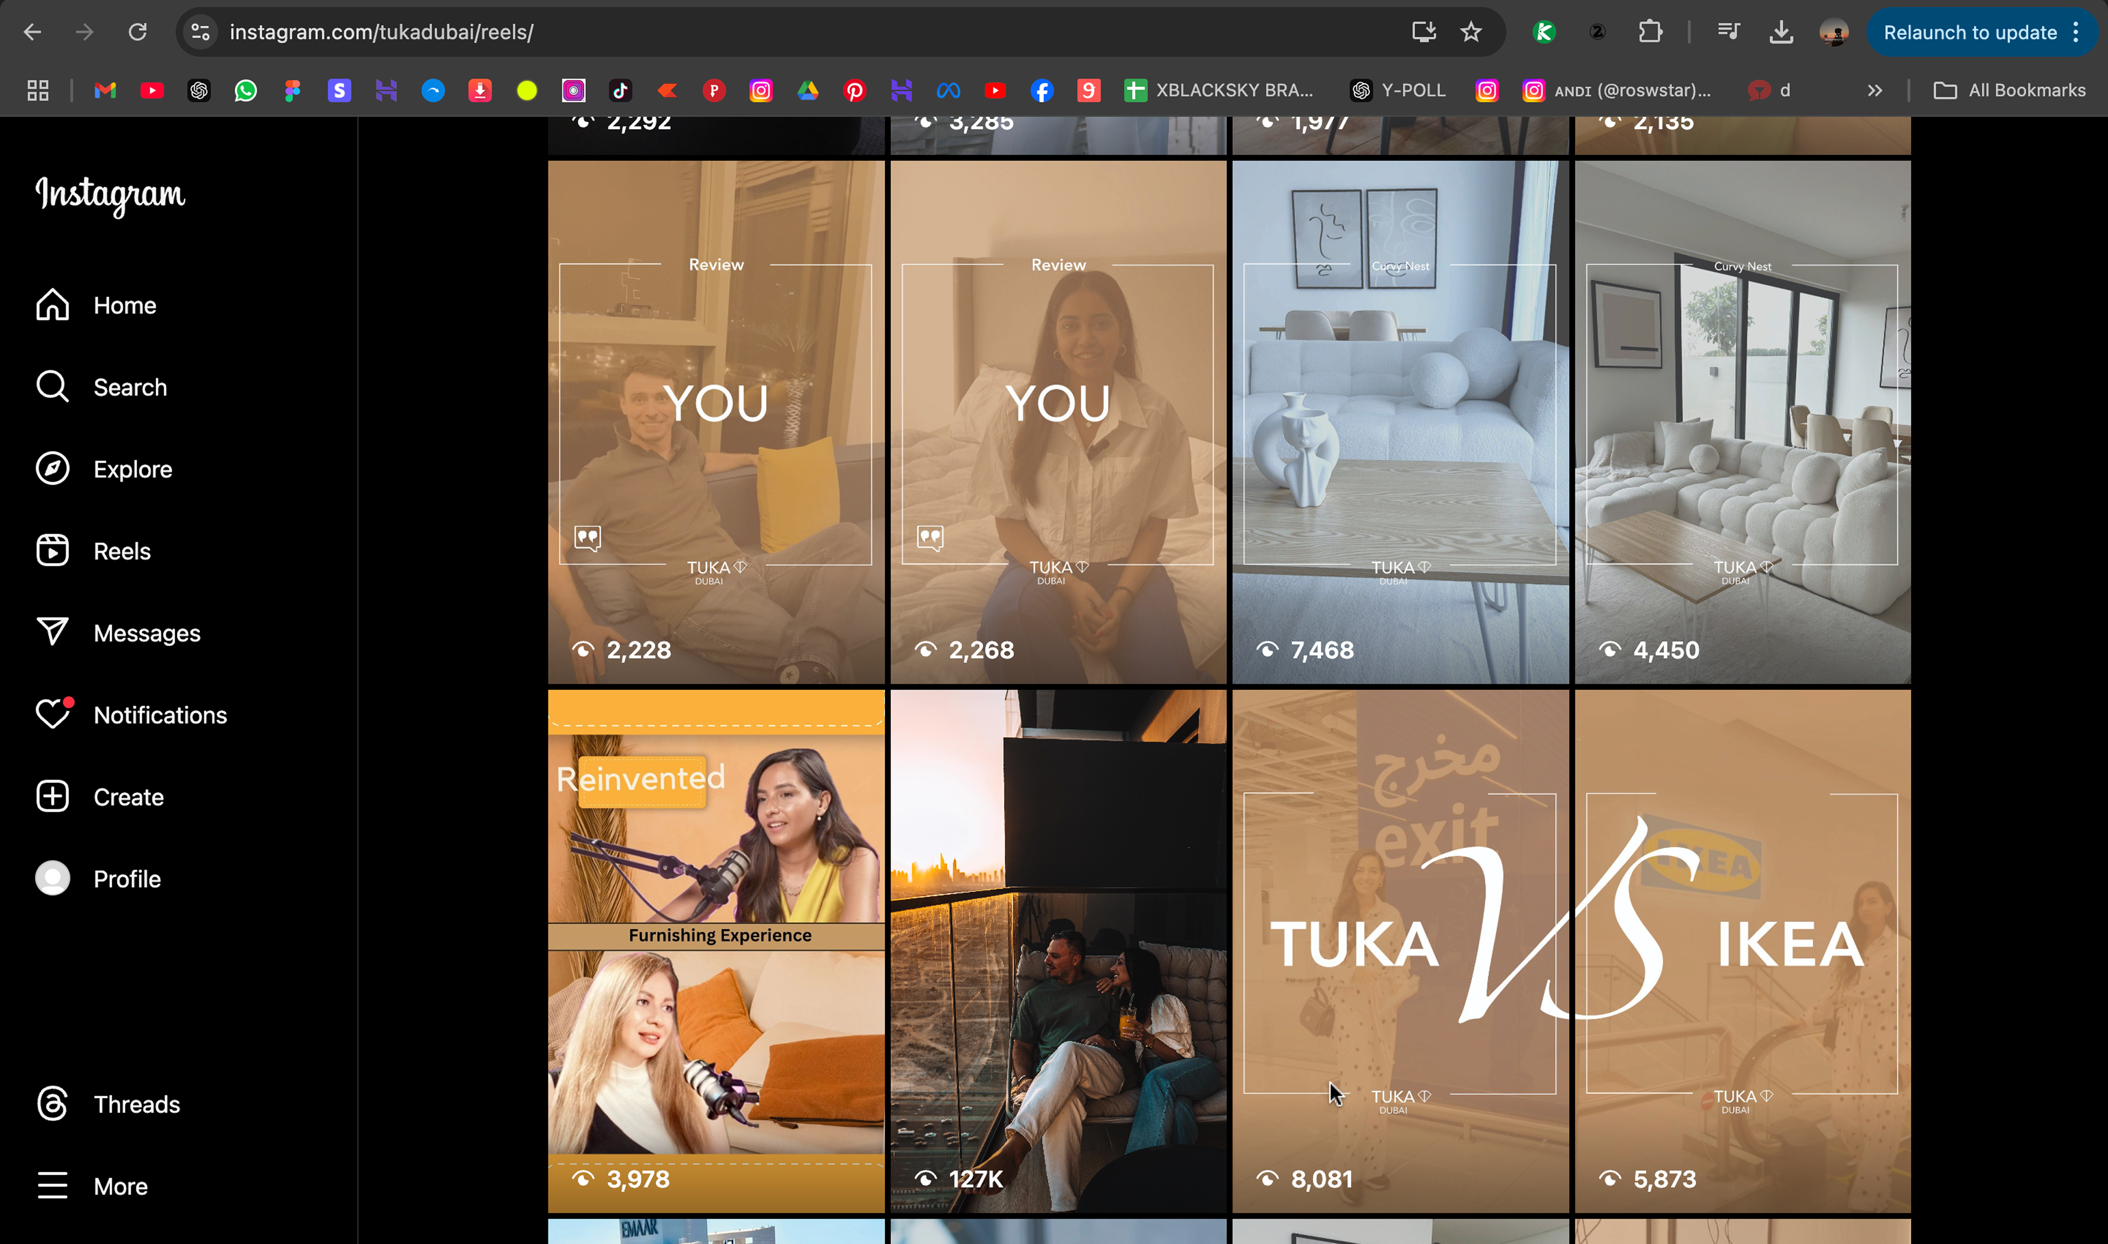Open the Gmail bookmark
The image size is (2108, 1244).
pos(105,91)
